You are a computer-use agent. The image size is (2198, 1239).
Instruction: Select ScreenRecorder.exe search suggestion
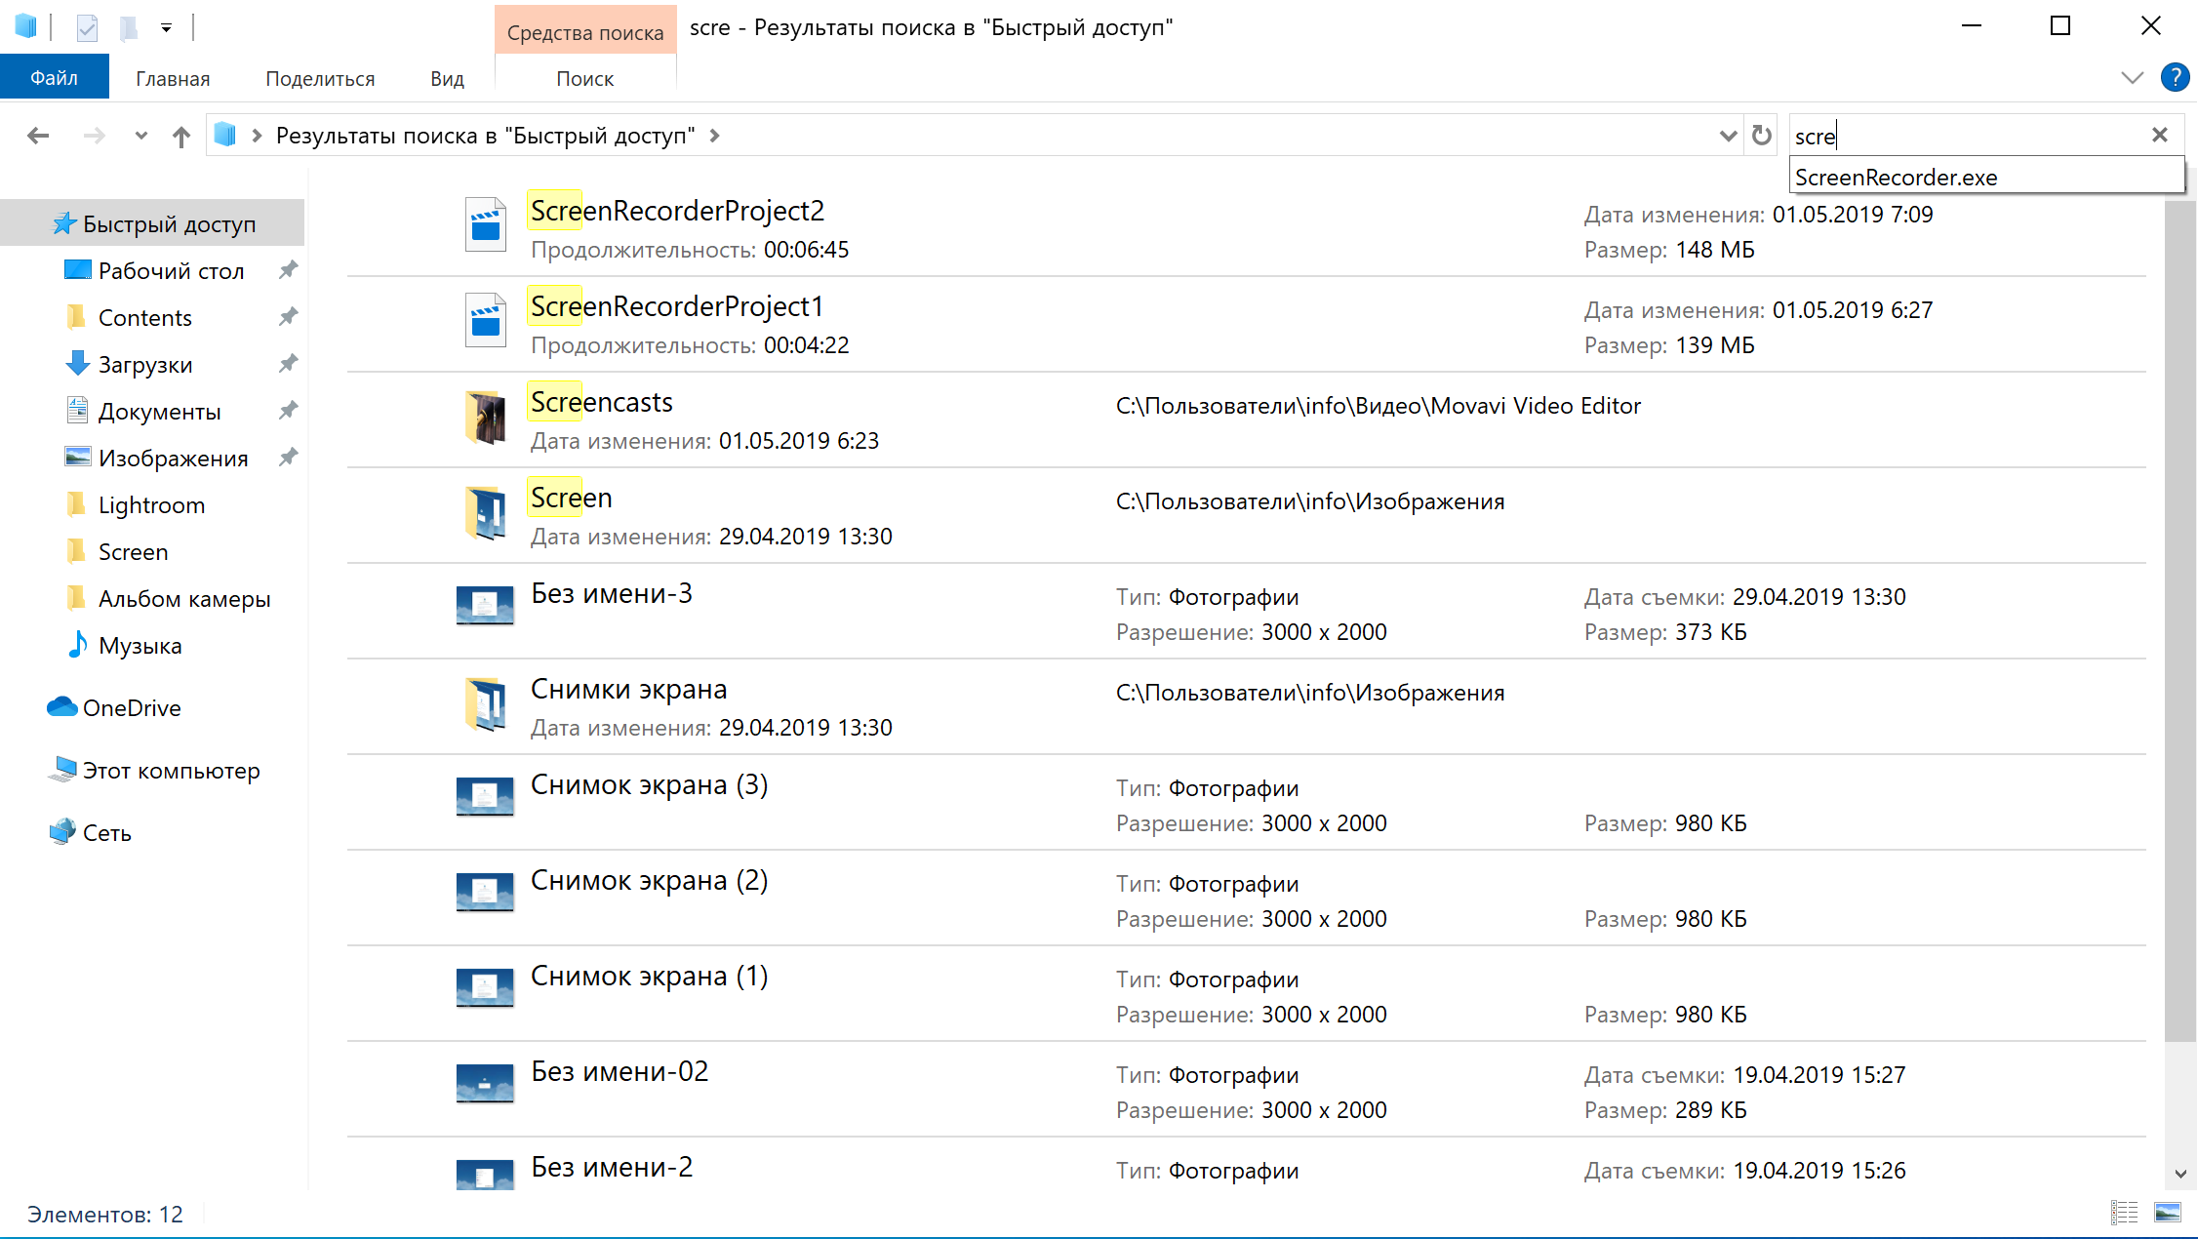click(x=1896, y=178)
